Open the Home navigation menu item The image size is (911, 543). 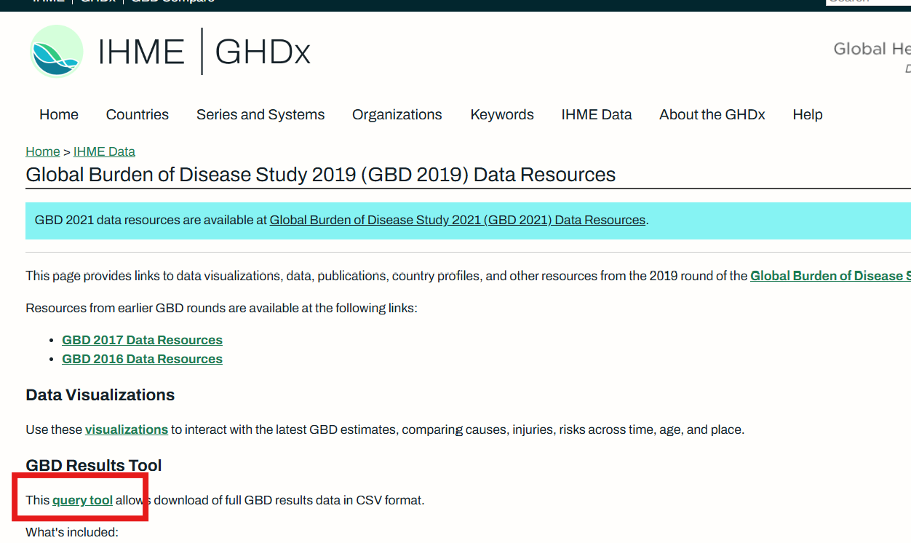tap(59, 114)
